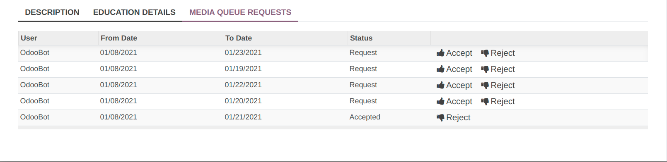667x162 pixels.
Task: Click the Request status in 01/19/2021 row
Action: [x=363, y=69]
